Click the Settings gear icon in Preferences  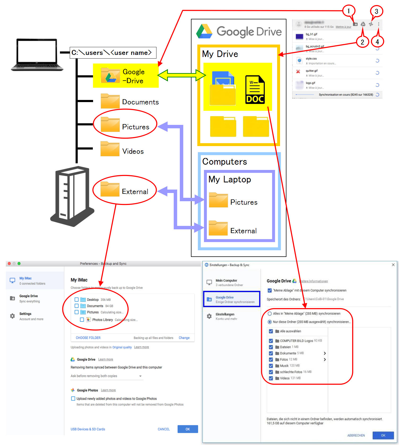coord(12,316)
